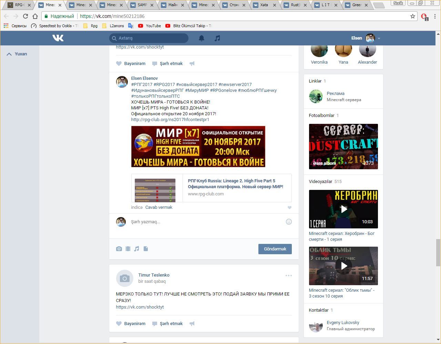Screen dimensions: 441x344
Task: Open Elsen Elsenov's name in comment
Action: pos(144,78)
